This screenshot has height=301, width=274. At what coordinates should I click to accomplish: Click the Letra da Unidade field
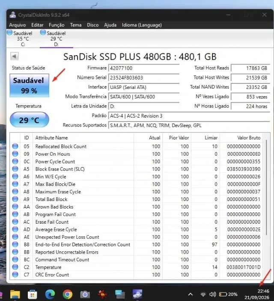tap(144, 106)
